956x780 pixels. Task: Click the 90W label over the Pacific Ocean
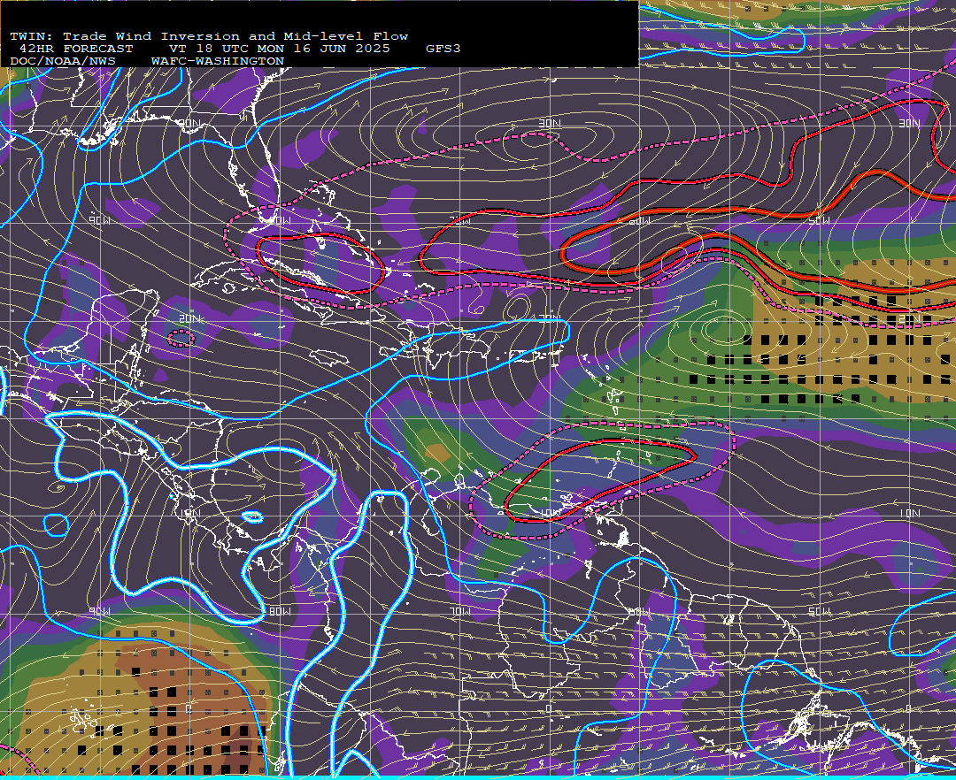[x=100, y=611]
